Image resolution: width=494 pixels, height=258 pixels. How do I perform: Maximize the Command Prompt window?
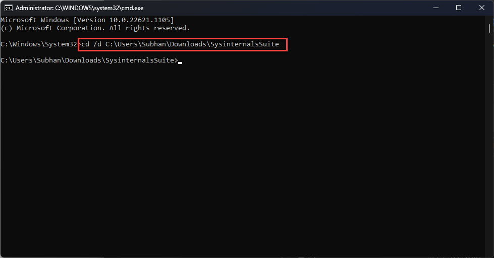pyautogui.click(x=459, y=8)
